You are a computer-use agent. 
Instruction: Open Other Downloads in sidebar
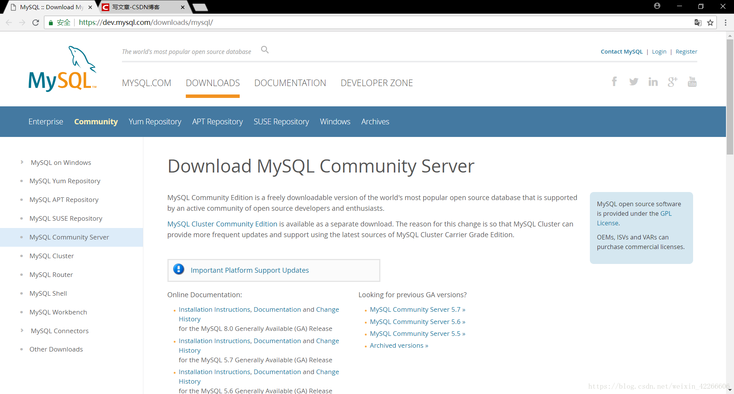(x=56, y=349)
